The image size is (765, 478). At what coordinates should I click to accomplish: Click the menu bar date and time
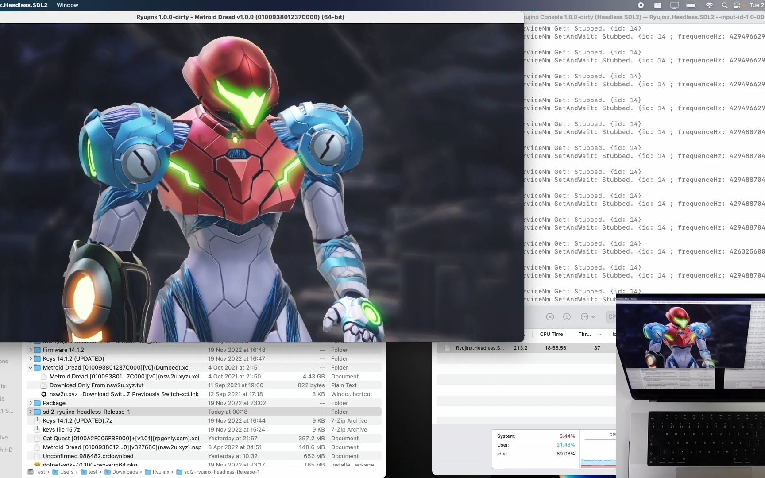(x=757, y=5)
